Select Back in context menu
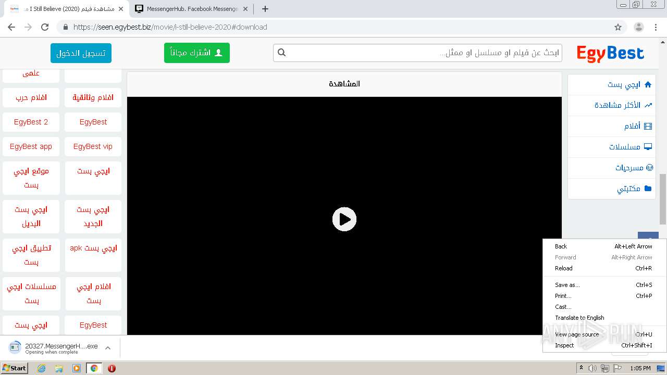Screen dimensions: 667x375 click(x=603, y=246)
